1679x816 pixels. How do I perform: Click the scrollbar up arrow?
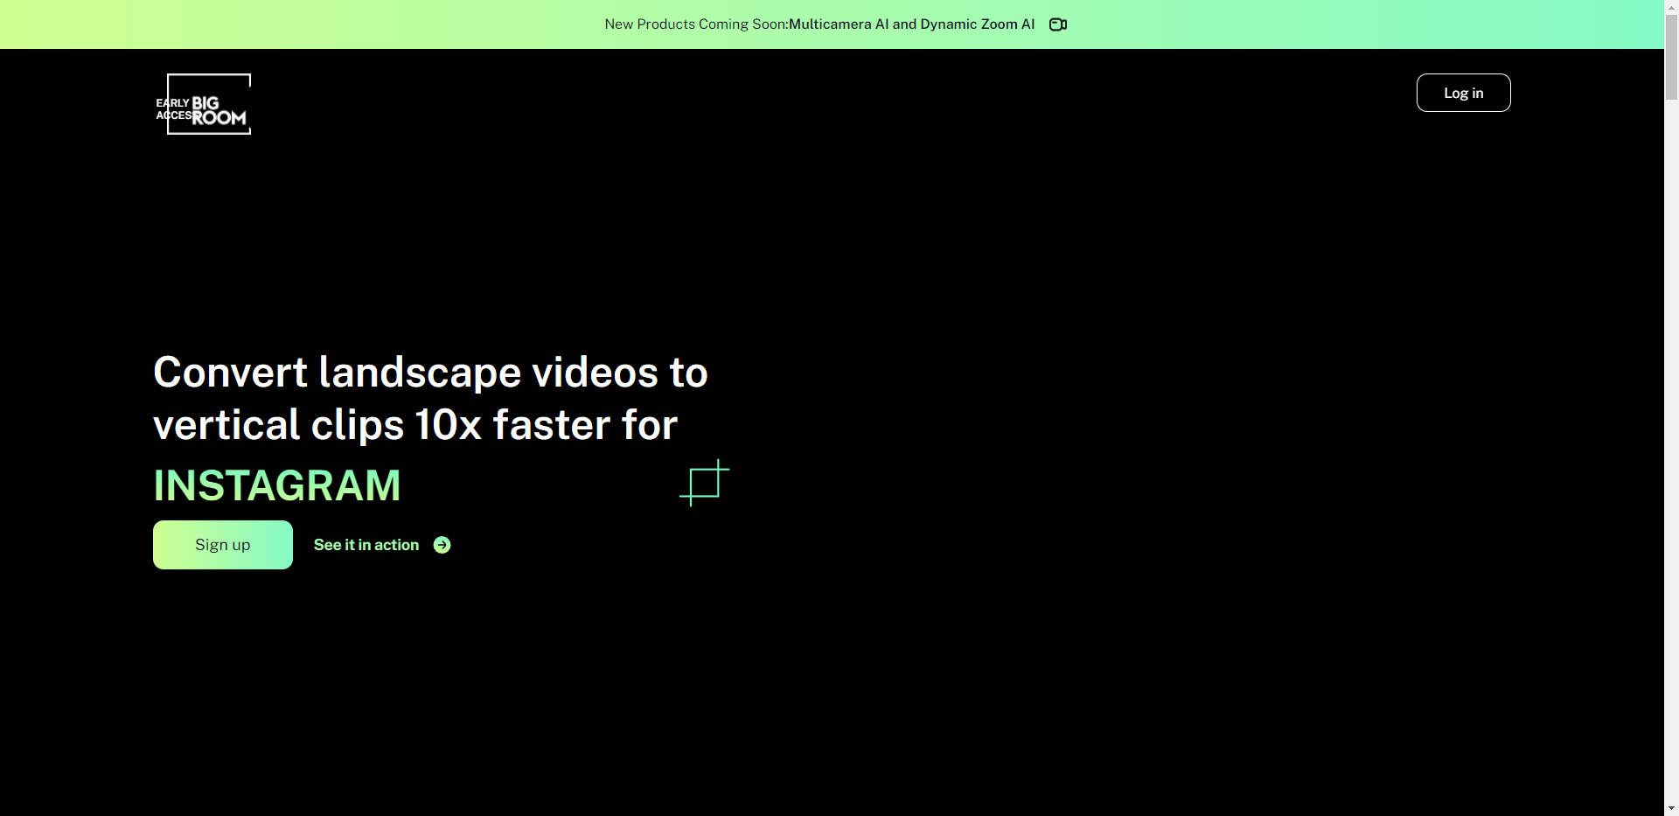click(x=1671, y=7)
